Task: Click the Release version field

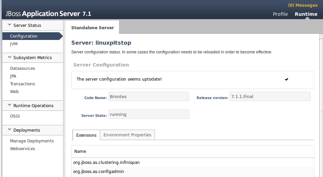Action: (x=270, y=96)
